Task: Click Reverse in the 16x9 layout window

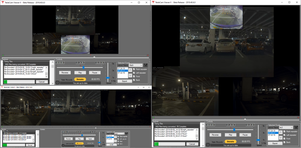Action: (x=65, y=72)
